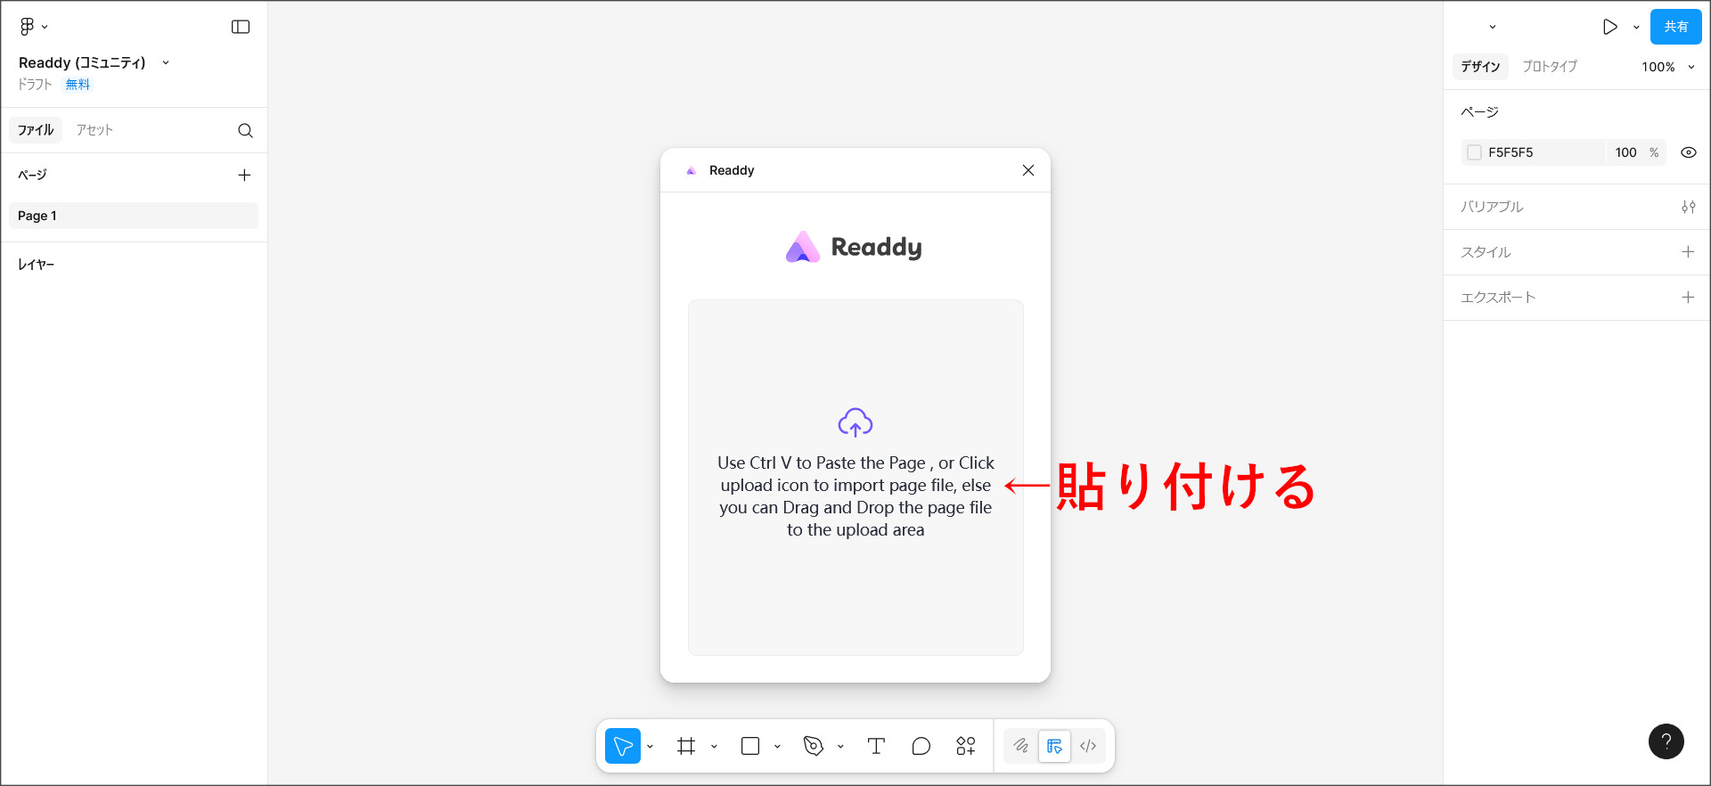
Task: Open Figma main menu dropdown
Action: (x=33, y=27)
